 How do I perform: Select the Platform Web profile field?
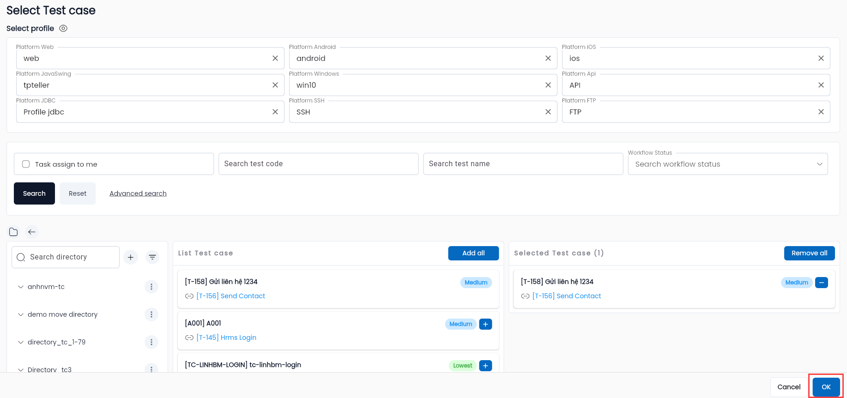[x=150, y=58]
